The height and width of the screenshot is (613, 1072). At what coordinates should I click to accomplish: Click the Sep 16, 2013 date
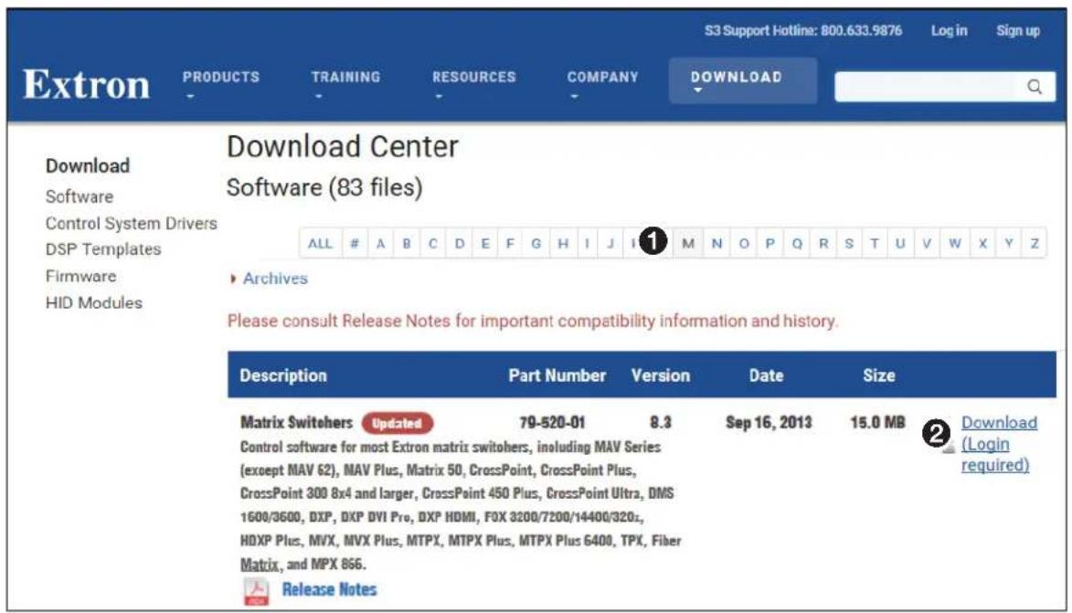click(769, 422)
